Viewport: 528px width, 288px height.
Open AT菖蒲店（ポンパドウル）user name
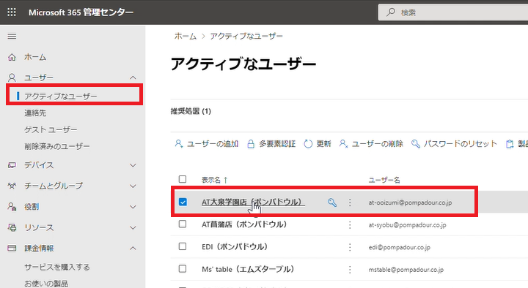(x=244, y=224)
